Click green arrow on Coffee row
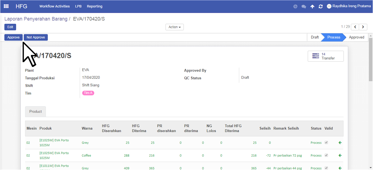This screenshot has width=373, height=170. 340,155
